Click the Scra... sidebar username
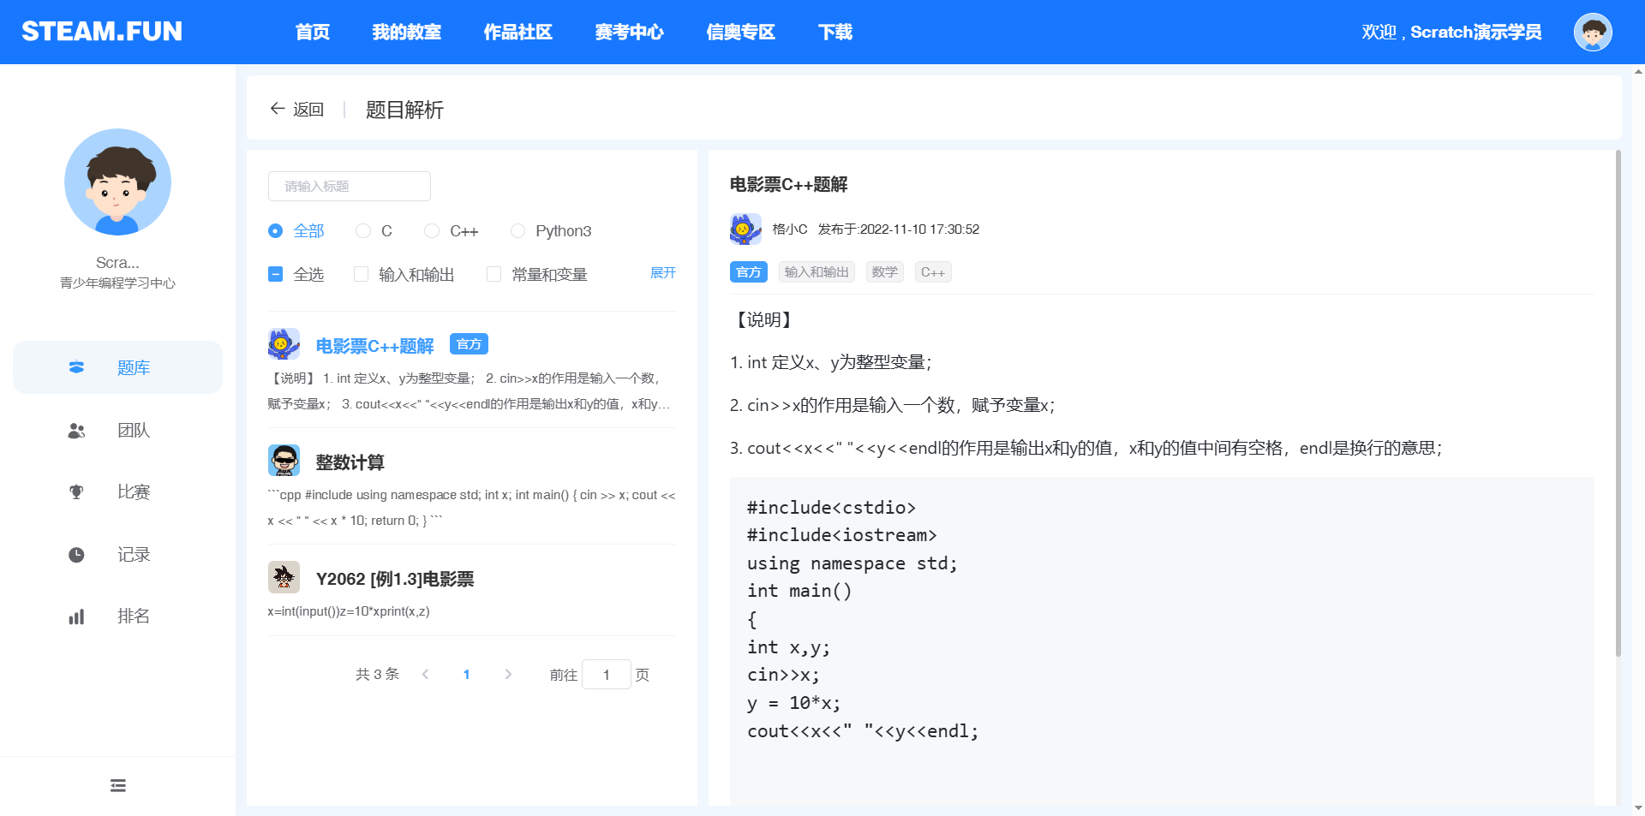This screenshot has width=1645, height=816. [x=118, y=263]
